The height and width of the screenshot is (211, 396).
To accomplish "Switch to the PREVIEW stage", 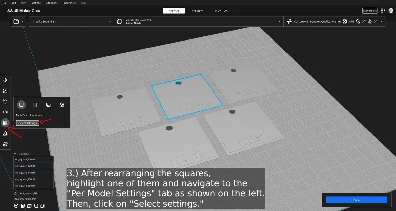I will pos(197,11).
